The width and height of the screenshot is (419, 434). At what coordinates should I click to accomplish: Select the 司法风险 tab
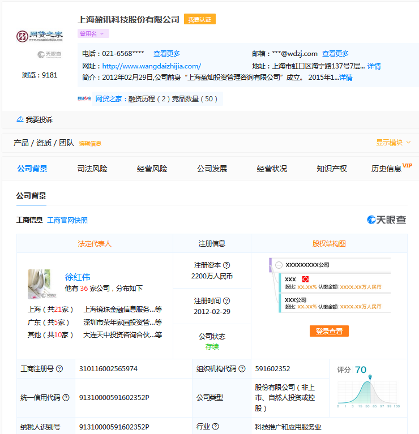[x=92, y=169]
